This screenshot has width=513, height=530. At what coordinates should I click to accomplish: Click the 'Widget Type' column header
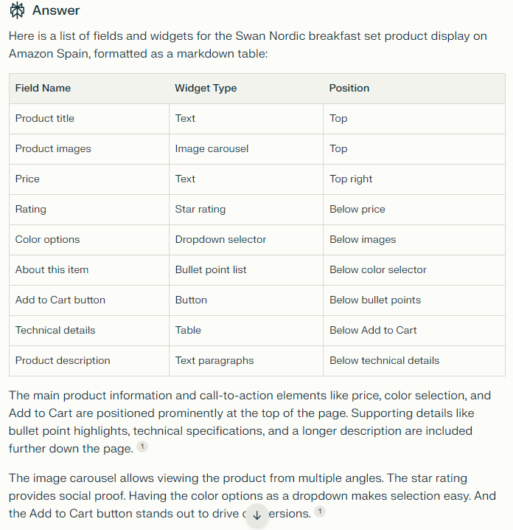[x=206, y=88]
